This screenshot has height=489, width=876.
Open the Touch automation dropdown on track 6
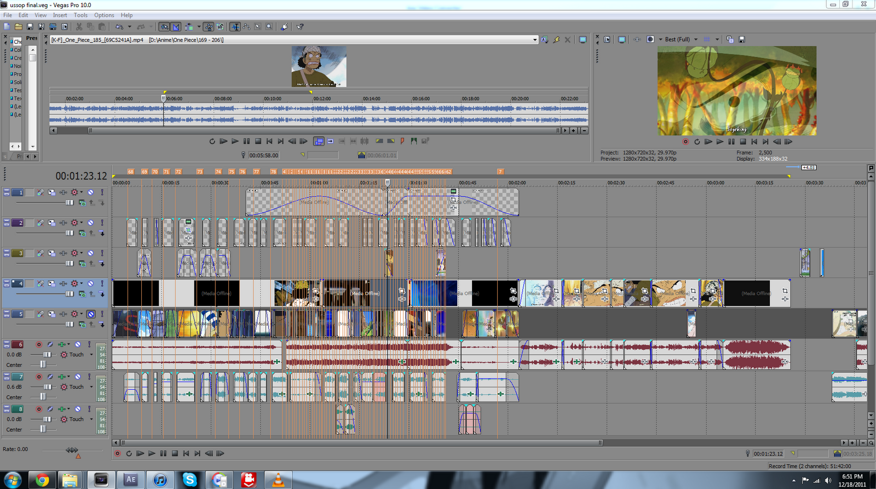pos(91,354)
